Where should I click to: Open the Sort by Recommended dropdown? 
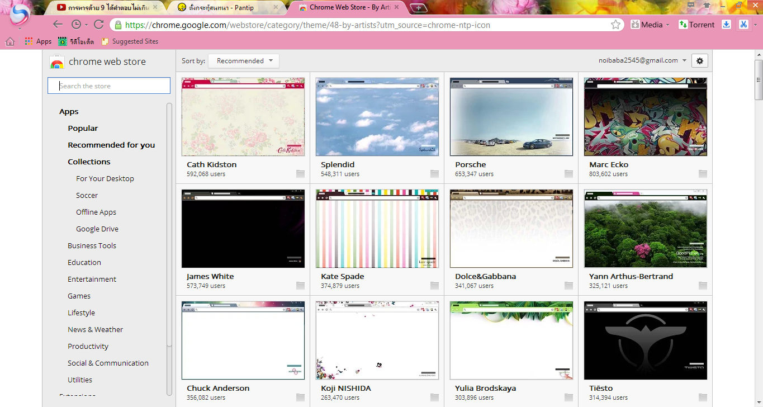pyautogui.click(x=243, y=61)
